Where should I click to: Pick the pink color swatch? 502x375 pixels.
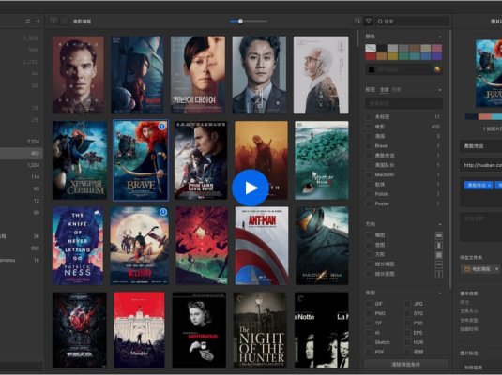pyautogui.click(x=436, y=48)
